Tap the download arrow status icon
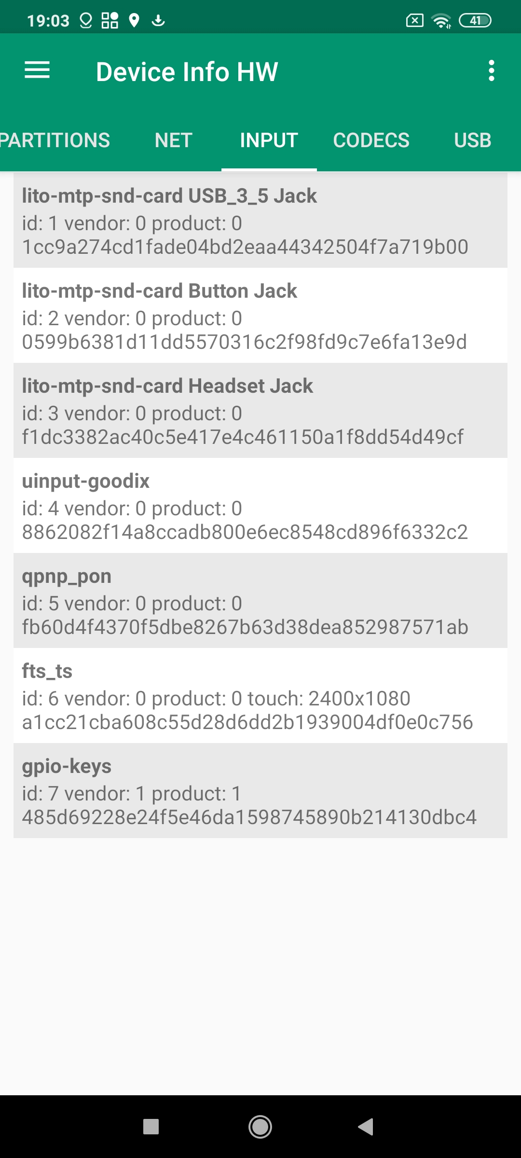521x1158 pixels. pos(158,21)
